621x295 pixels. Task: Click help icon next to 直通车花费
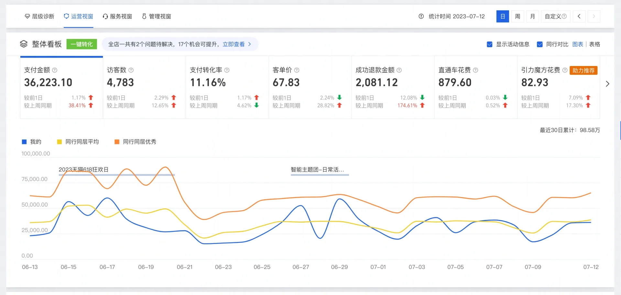[x=475, y=70]
